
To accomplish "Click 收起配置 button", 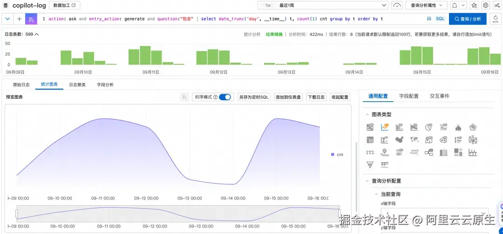I will point(340,97).
